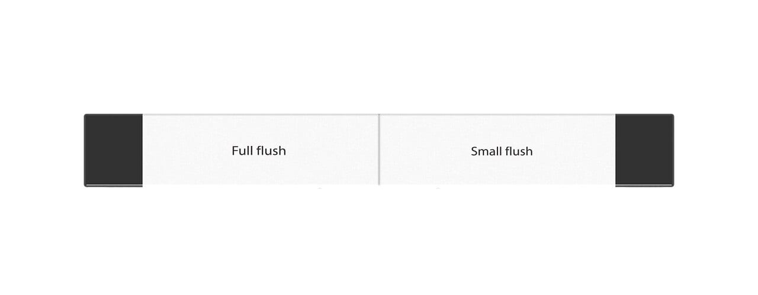Activate the Small flush plate
Viewport: 758px width, 295px height.
tap(497, 150)
